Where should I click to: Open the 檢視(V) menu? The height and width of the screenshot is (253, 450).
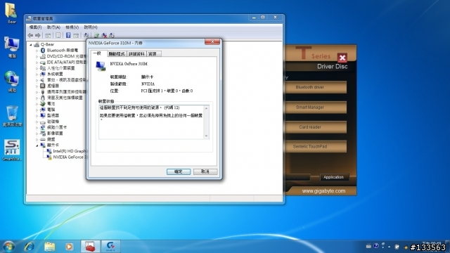click(x=72, y=27)
